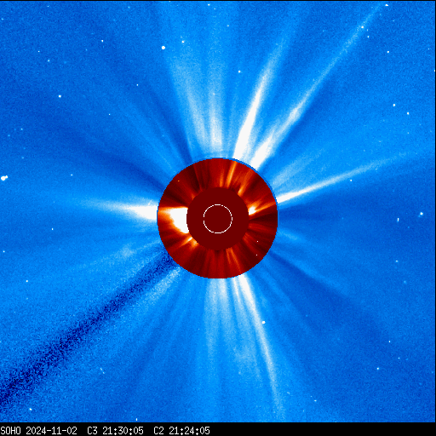Image resolution: width=436 pixels, height=436 pixels.
Task: Click the C3 21:30:05 timestamp text
Action: tap(115, 431)
